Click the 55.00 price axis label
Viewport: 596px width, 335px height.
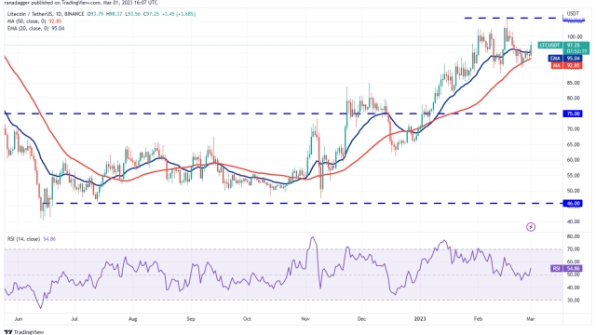[574, 176]
